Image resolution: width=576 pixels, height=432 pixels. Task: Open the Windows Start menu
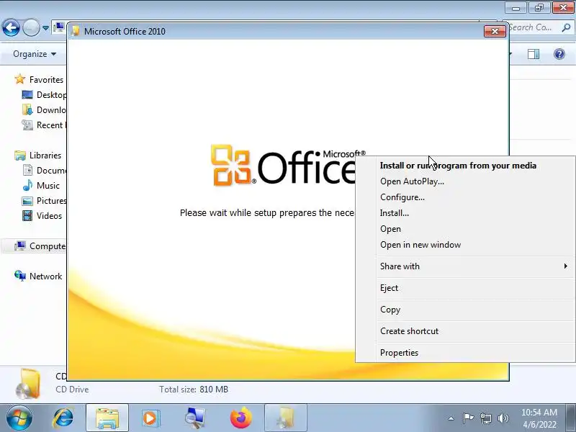[x=19, y=418]
